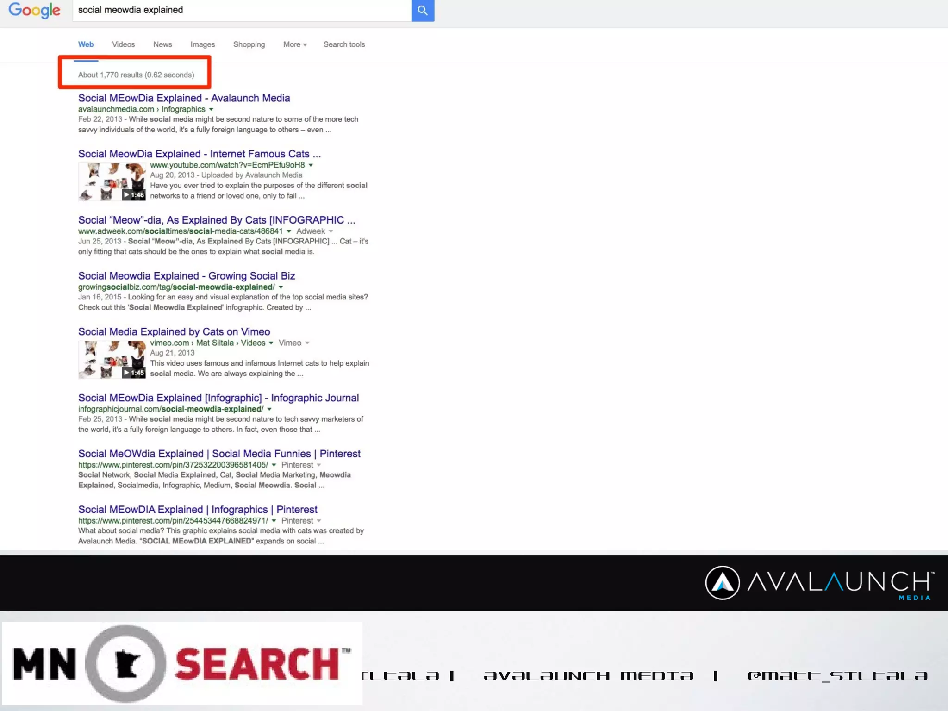Open Search tools options
The image size is (948, 711).
point(344,44)
